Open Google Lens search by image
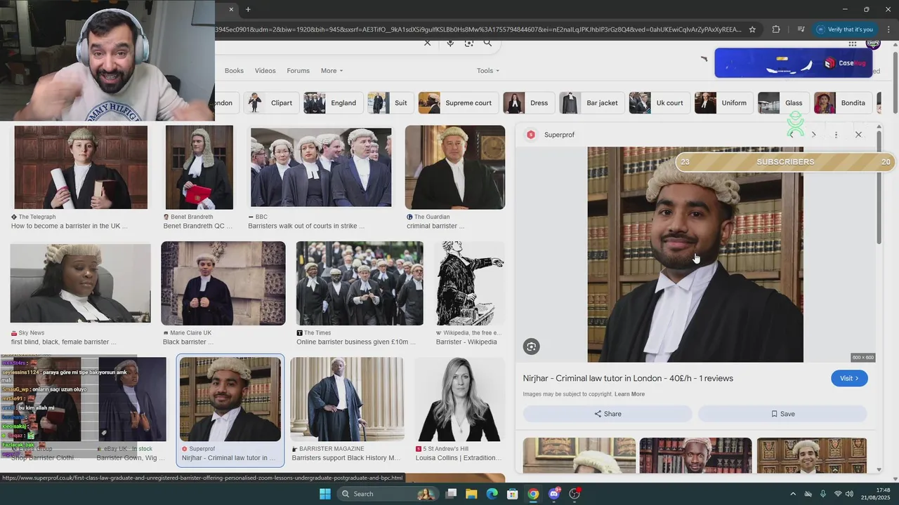Screen dimensions: 899x505 [x=469, y=43]
